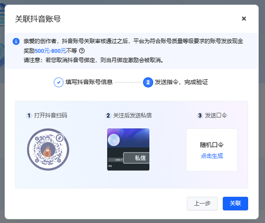Click 点击生成 to generate random code
Screen dimensions: 265x223
pos(212,156)
